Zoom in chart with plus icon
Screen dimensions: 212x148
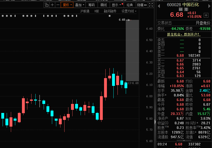52,5
